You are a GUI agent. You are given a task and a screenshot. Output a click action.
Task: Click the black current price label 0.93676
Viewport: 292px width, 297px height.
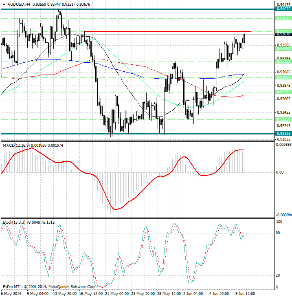tap(283, 35)
